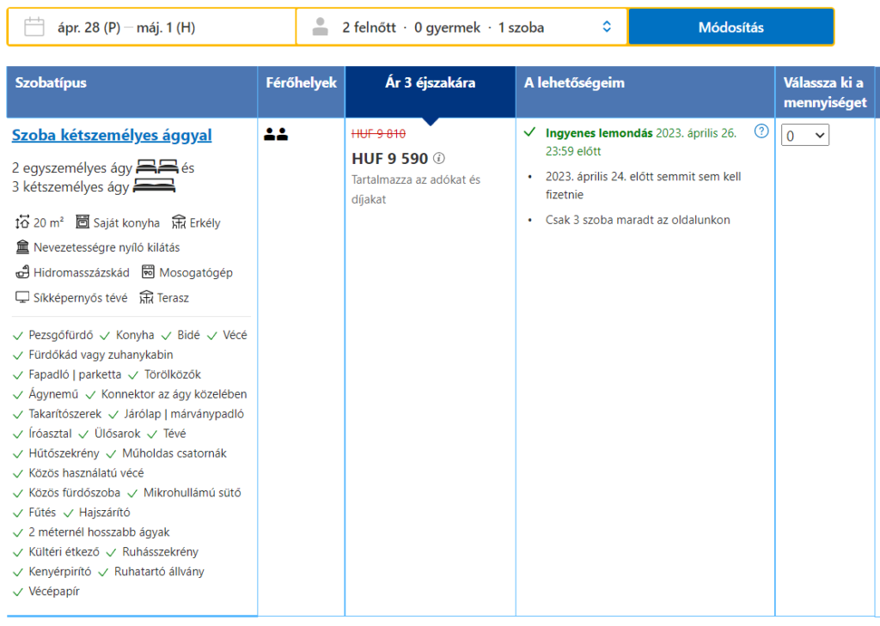
Task: Click the question mark help icon
Action: point(761,131)
